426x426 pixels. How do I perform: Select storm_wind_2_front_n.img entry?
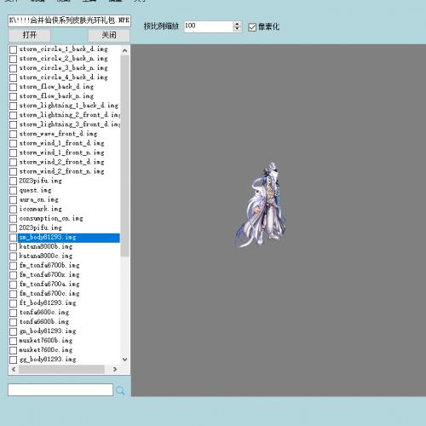pyautogui.click(x=61, y=171)
